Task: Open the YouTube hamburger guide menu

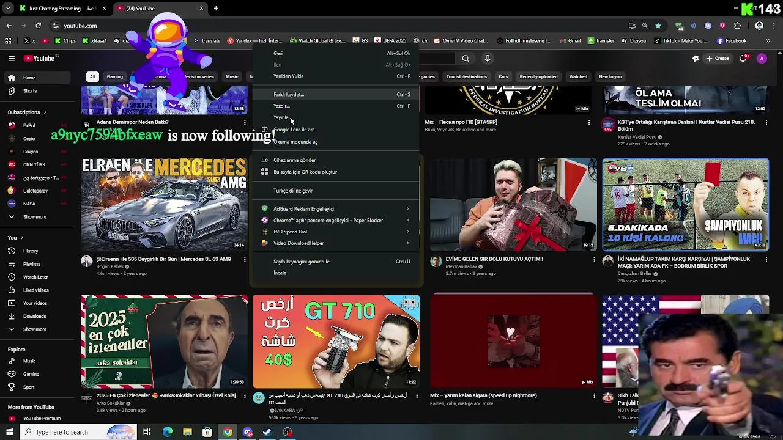Action: coord(12,59)
